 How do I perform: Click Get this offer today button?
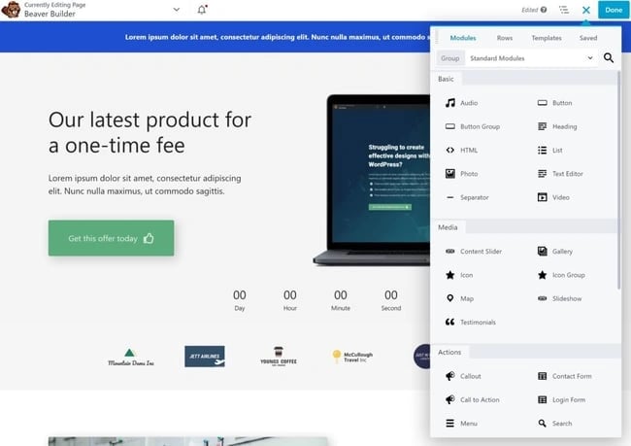tap(111, 238)
